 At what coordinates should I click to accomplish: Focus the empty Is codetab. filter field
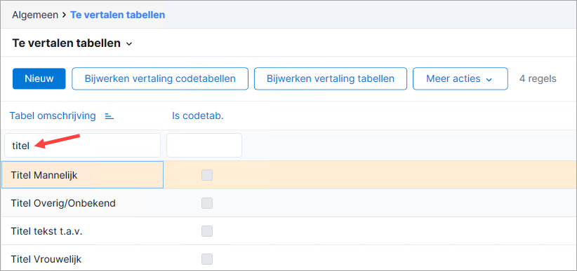pyautogui.click(x=204, y=146)
